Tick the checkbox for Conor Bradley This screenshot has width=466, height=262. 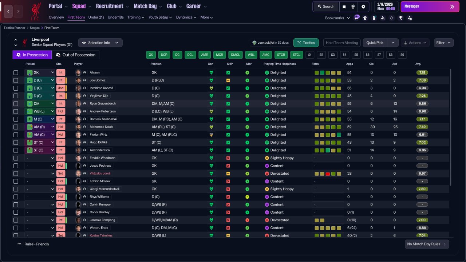16,212
